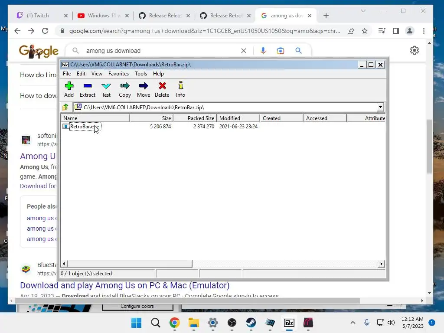Open Steam from the taskbar
Viewport: 444px width, 333px height.
point(251,323)
